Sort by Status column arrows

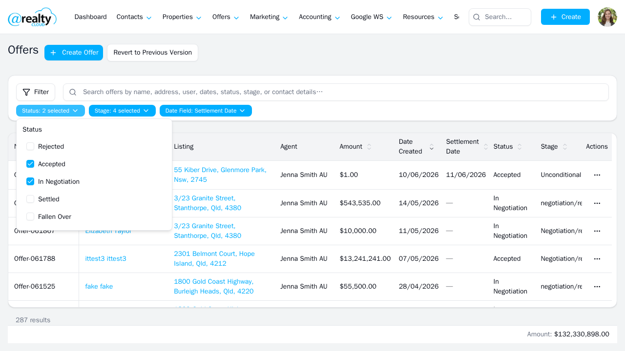pos(520,147)
